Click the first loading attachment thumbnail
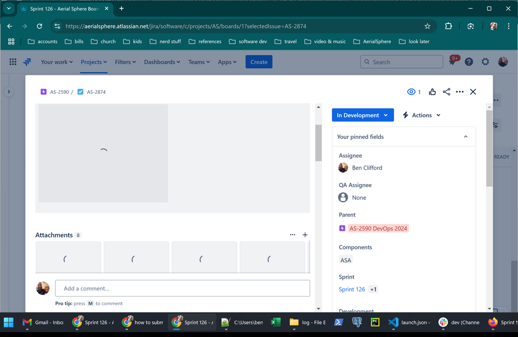 68,257
